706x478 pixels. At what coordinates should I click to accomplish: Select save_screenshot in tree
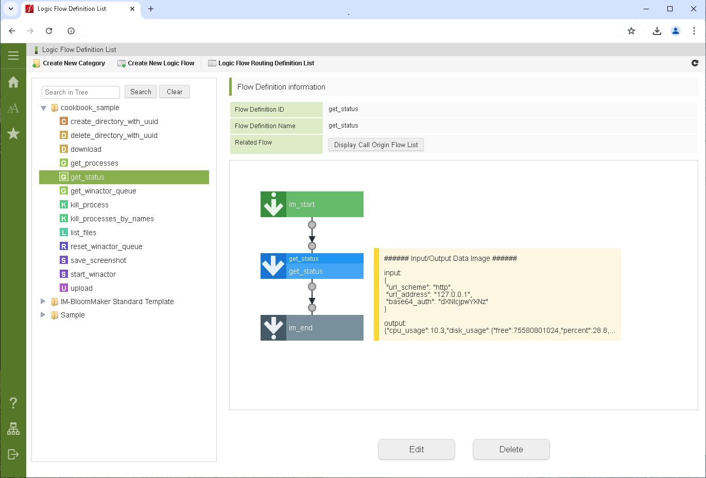[98, 260]
